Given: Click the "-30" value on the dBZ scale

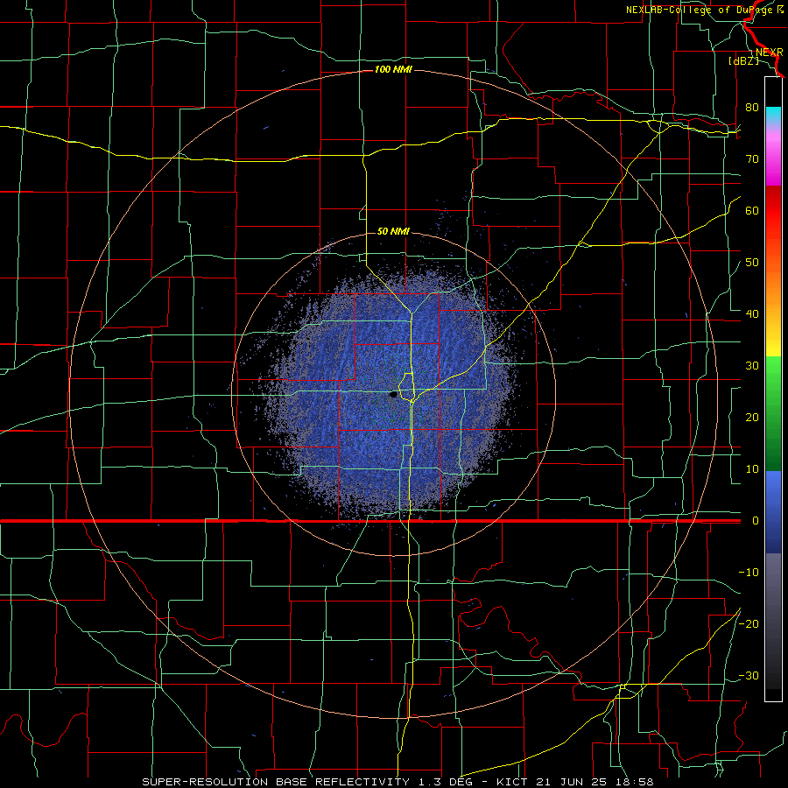Looking at the screenshot, I should pyautogui.click(x=749, y=676).
